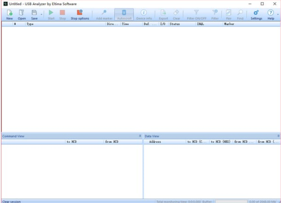Open the Settings gear

256,15
